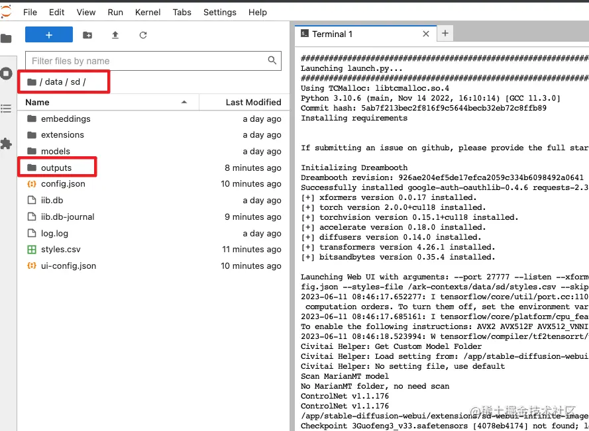
Task: Click the styles.csv spreadsheet icon
Action: (x=32, y=250)
